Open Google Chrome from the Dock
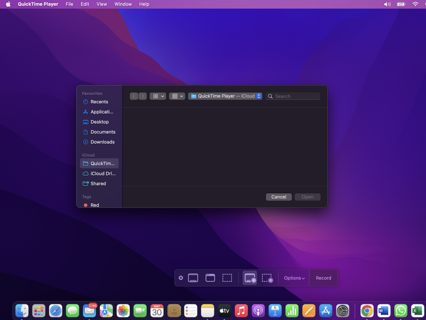 (367, 310)
